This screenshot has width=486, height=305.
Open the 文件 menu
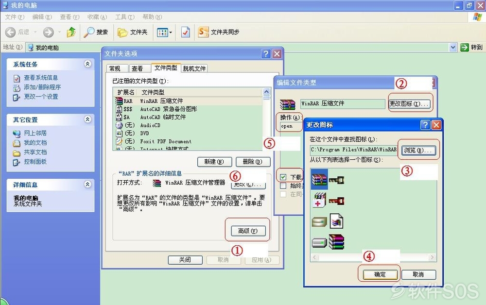[x=15, y=17]
